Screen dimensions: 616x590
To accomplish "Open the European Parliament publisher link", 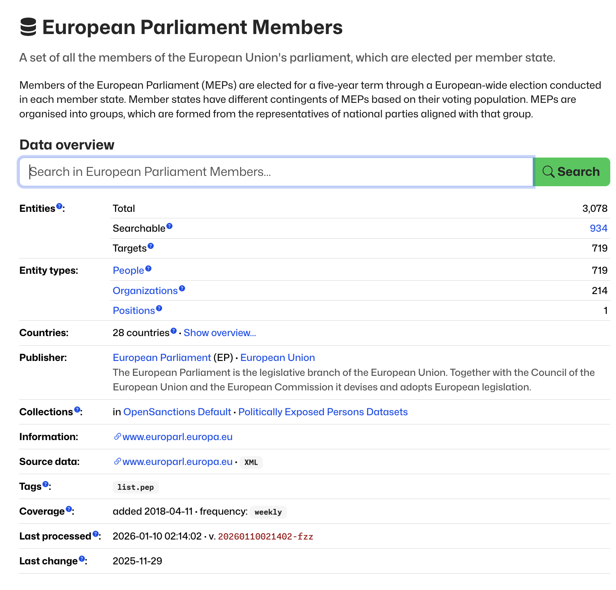I will pyautogui.click(x=162, y=358).
